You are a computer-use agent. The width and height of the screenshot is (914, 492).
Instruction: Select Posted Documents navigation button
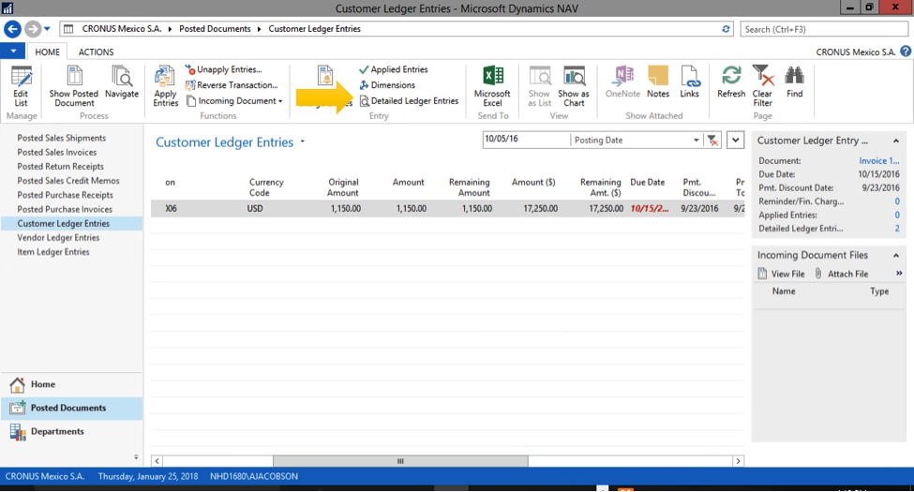[x=71, y=408]
